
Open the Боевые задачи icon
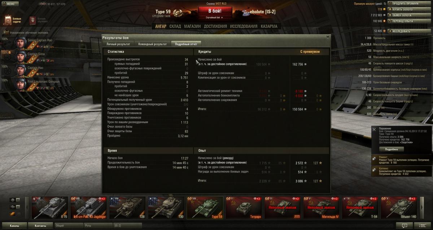point(8,20)
